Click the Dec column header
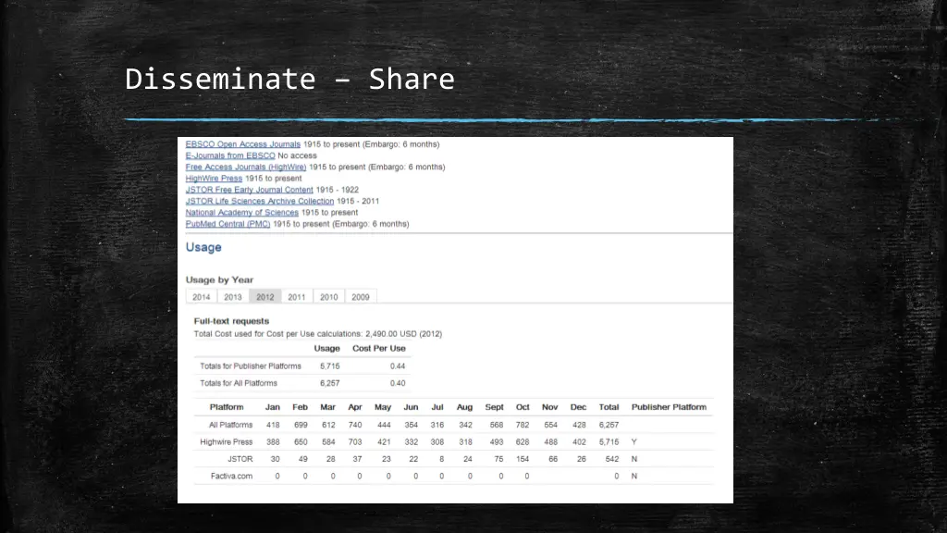947x533 pixels. click(578, 407)
